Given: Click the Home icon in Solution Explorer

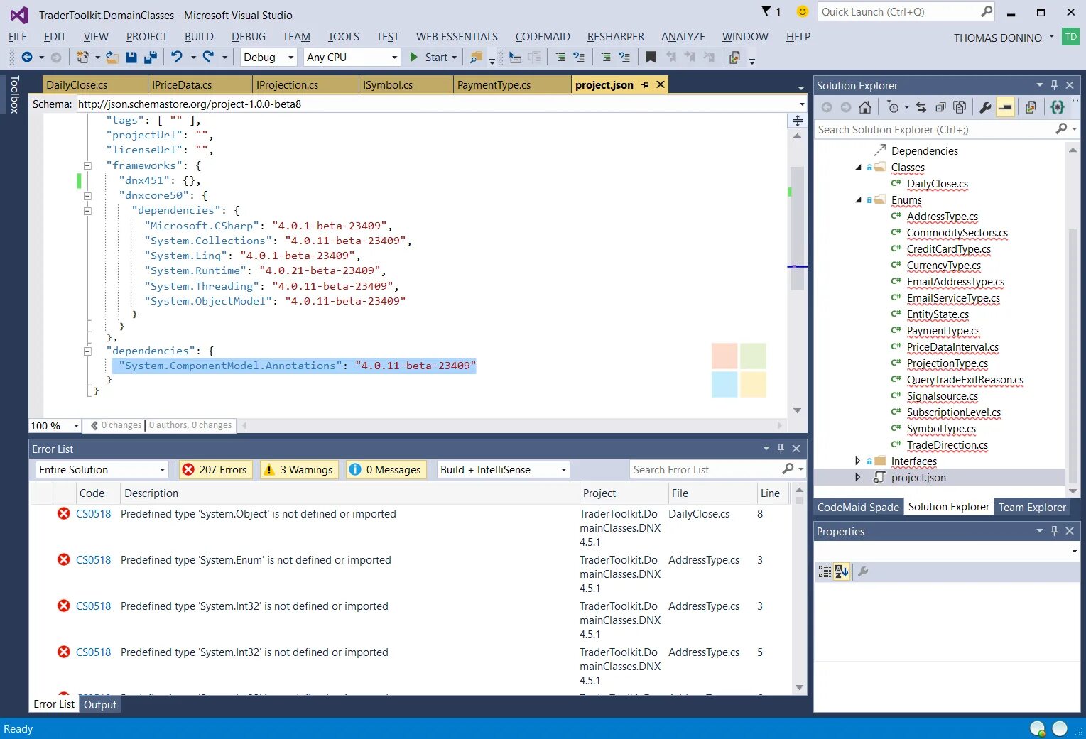Looking at the screenshot, I should (x=864, y=108).
